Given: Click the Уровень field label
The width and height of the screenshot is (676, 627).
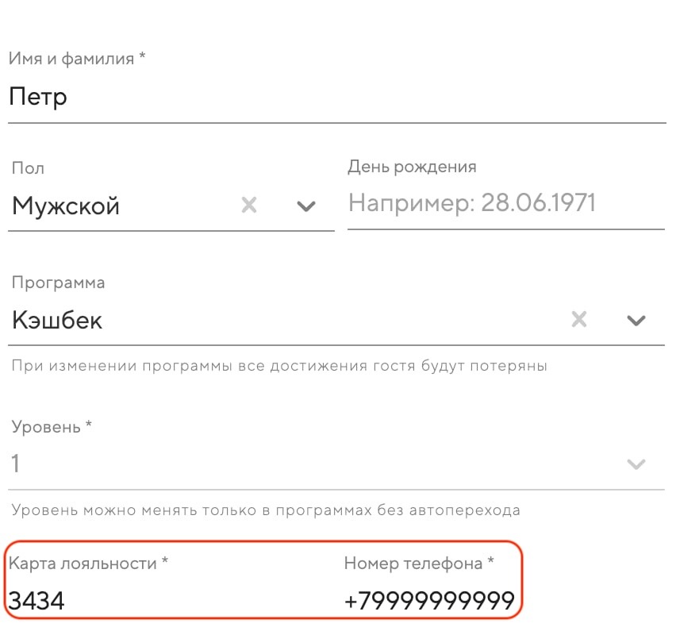Looking at the screenshot, I should (x=52, y=426).
